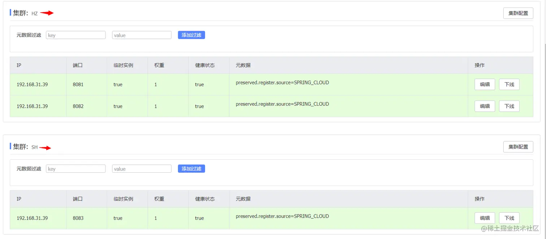
Task: Add filter in SH cluster
Action: click(191, 169)
